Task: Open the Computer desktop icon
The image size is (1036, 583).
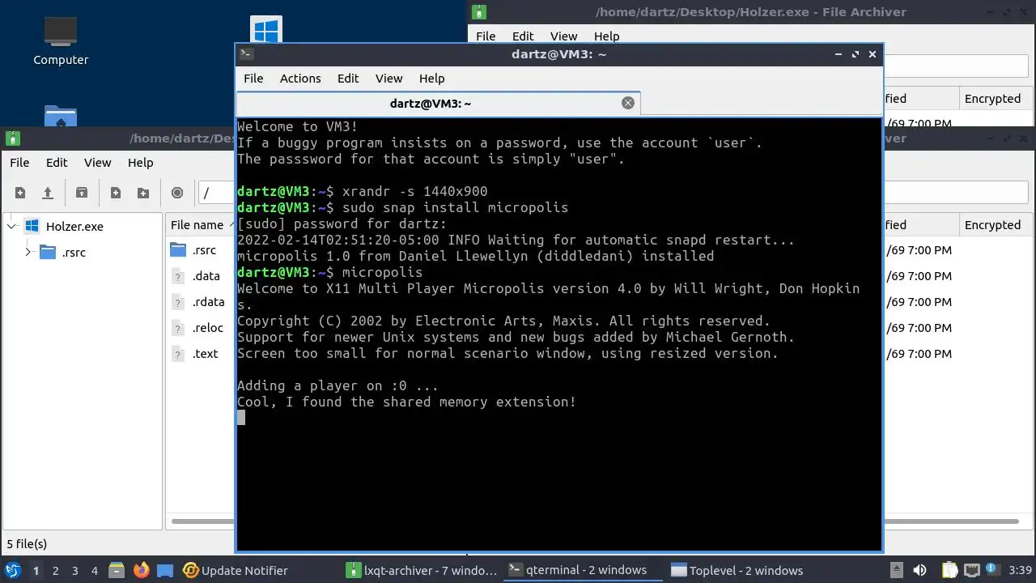Action: click(61, 40)
